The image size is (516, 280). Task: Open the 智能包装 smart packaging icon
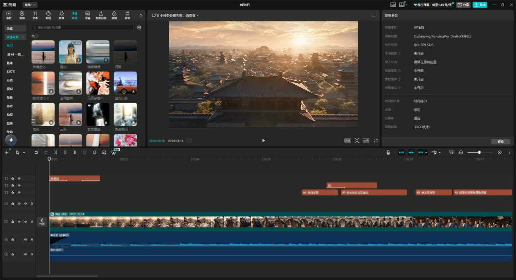(101, 15)
